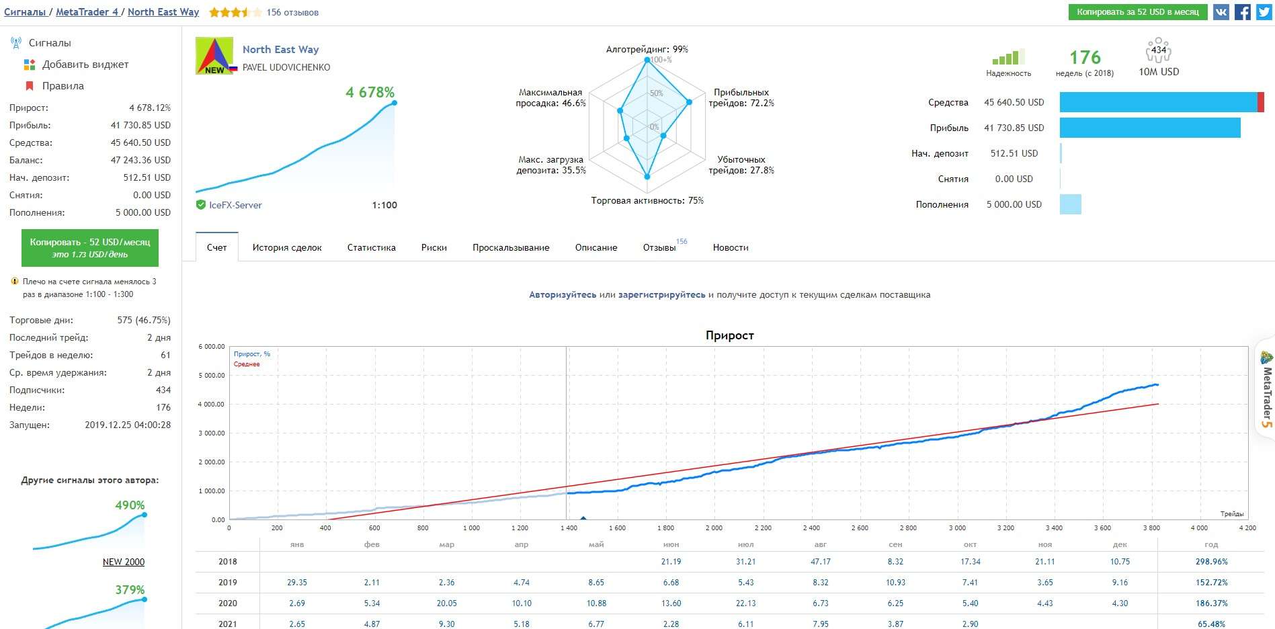
Task: Open Добавить виджет sidebar link
Action: click(85, 65)
